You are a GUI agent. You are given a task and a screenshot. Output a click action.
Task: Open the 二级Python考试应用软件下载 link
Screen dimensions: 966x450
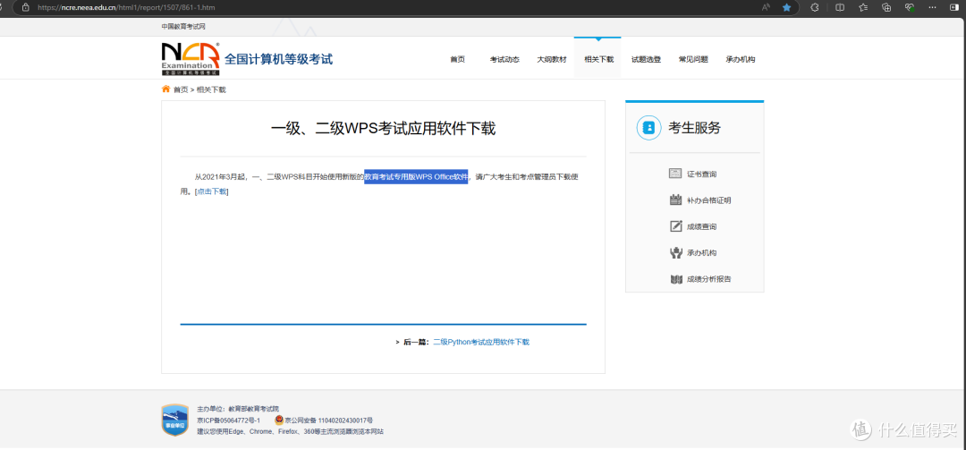click(481, 342)
